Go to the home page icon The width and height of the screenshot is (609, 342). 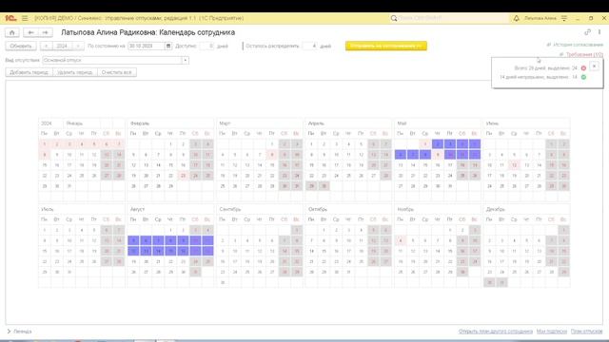click(x=12, y=32)
